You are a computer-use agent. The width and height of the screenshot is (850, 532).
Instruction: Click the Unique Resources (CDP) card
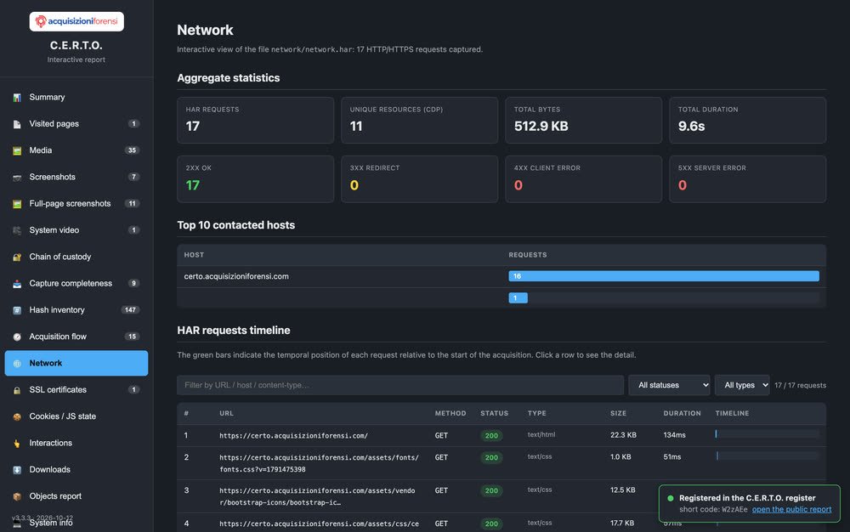coord(420,121)
